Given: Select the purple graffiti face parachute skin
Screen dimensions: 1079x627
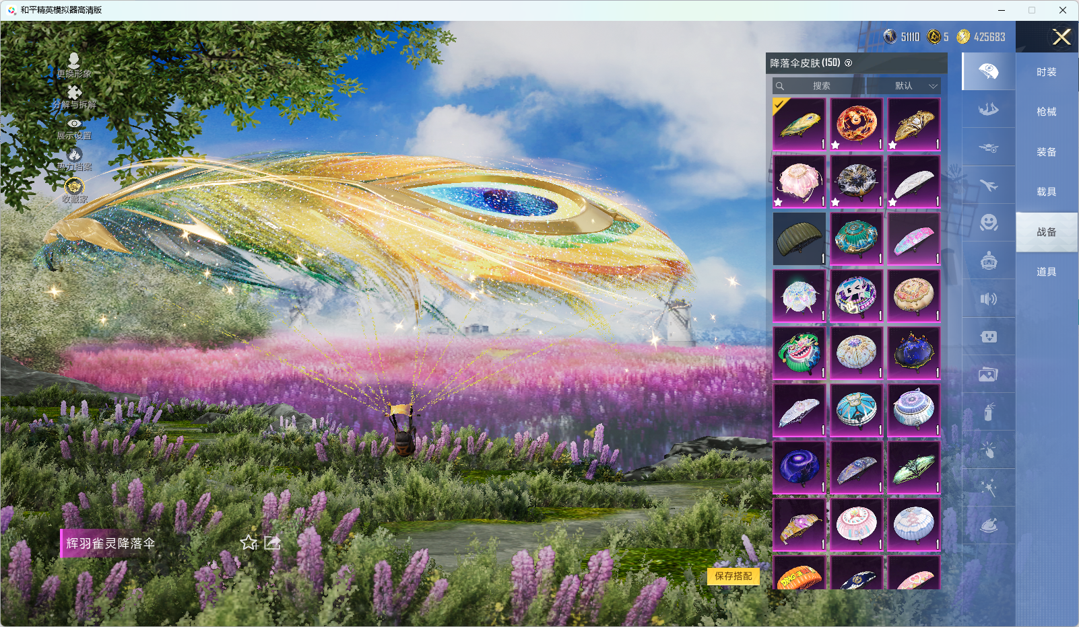Looking at the screenshot, I should click(x=857, y=296).
